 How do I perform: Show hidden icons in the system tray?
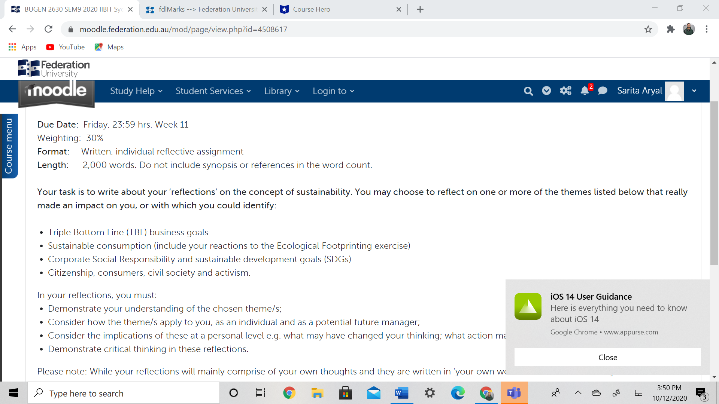[x=578, y=393]
